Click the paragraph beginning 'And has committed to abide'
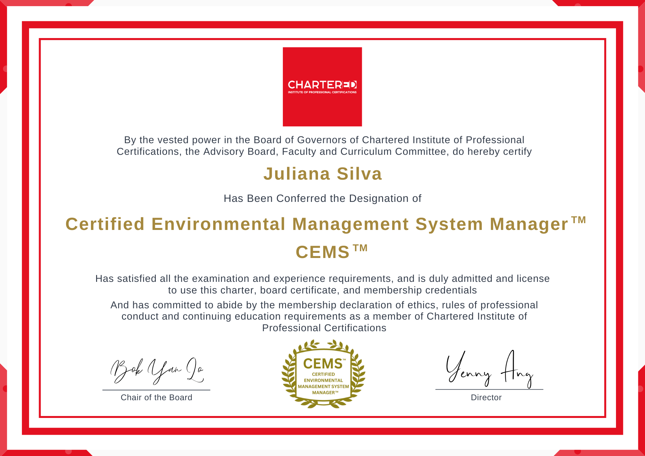Viewport: 645px width, 456px height. click(x=324, y=316)
